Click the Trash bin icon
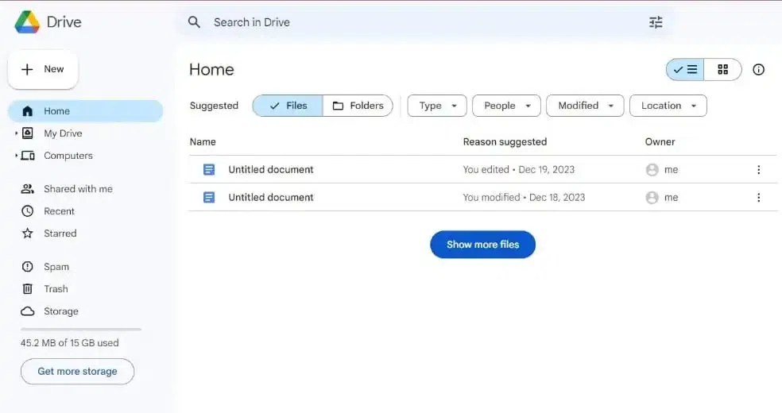782x413 pixels. 28,289
